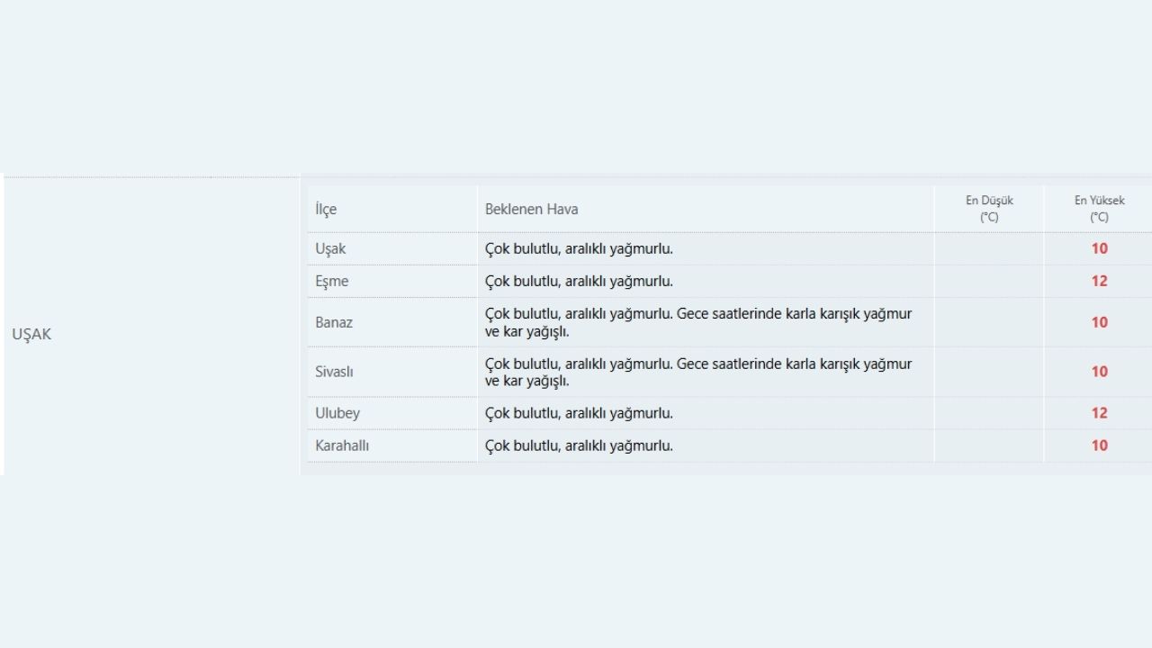Select Banaz's snow and rain forecast text
This screenshot has height=648, width=1152.
click(698, 322)
